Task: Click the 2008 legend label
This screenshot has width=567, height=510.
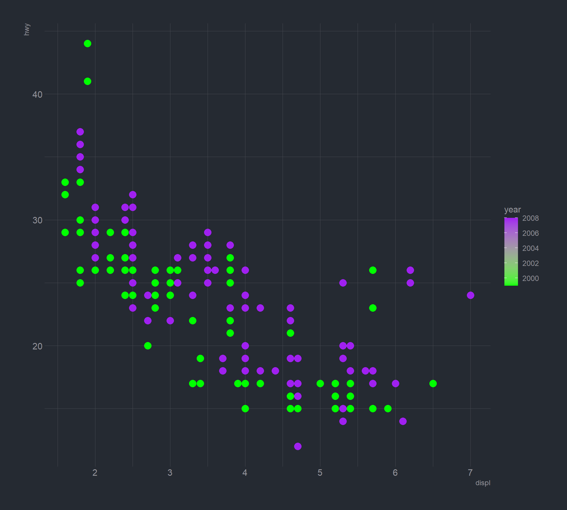Action: click(530, 218)
